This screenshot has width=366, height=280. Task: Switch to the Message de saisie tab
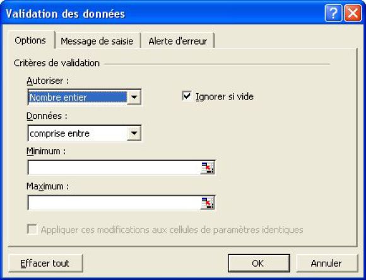[x=97, y=41]
